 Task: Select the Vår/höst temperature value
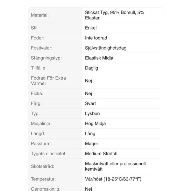pyautogui.click(x=113, y=179)
